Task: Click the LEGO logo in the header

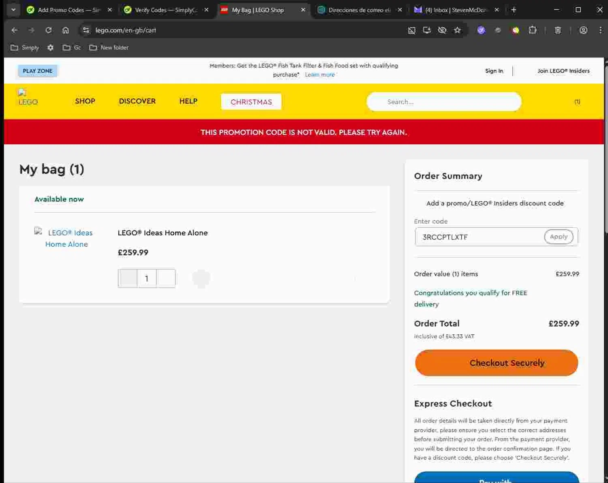Action: pos(28,97)
